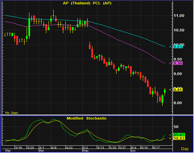
Task: Click the 4/9 date marker
Action: click(54, 147)
